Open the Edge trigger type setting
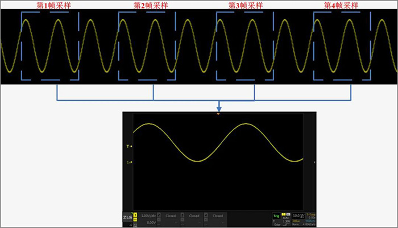This screenshot has height=228, width=398. pyautogui.click(x=277, y=225)
